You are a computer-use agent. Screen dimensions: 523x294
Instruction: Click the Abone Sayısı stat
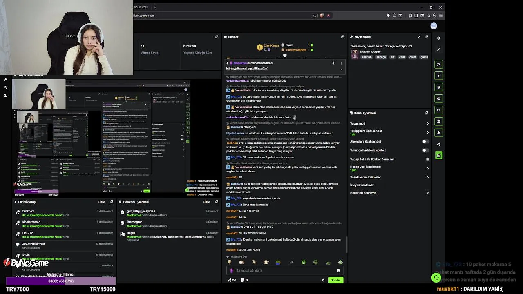150,53
